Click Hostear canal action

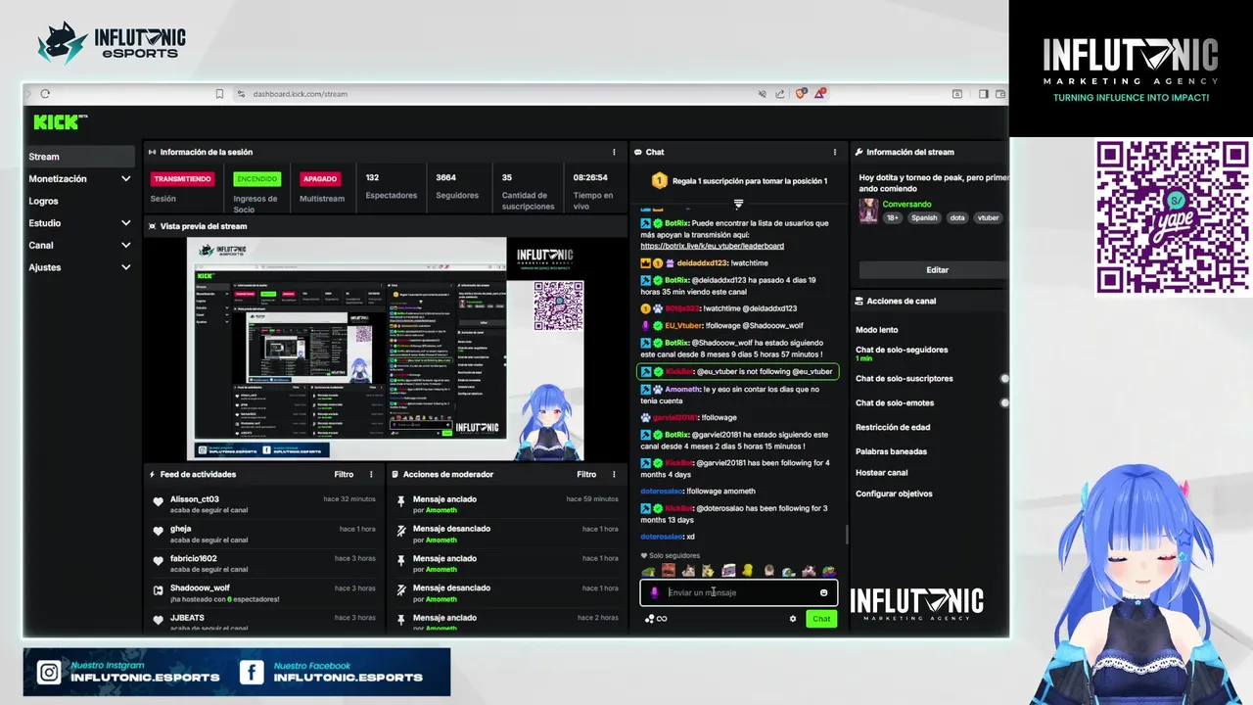pos(881,472)
